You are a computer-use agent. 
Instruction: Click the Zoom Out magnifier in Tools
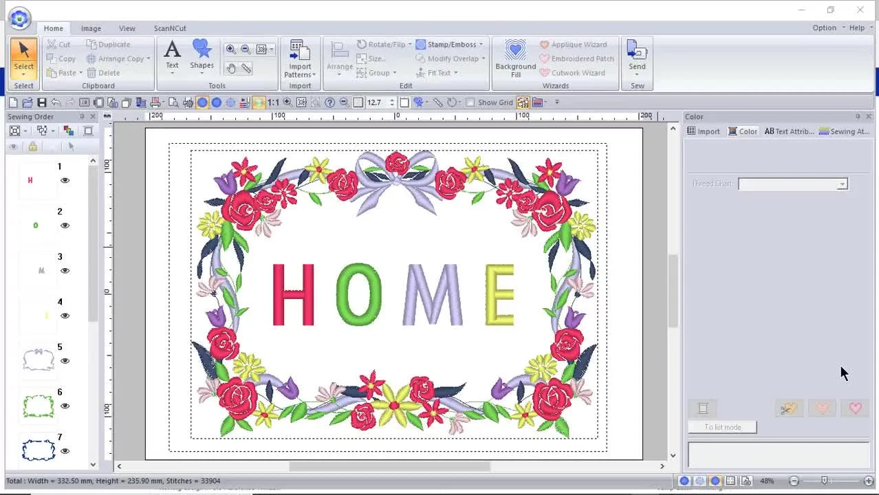click(x=246, y=49)
